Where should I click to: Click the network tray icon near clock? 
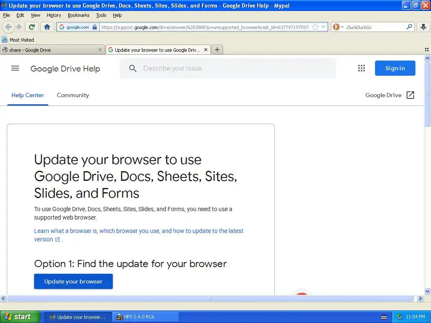click(x=399, y=317)
